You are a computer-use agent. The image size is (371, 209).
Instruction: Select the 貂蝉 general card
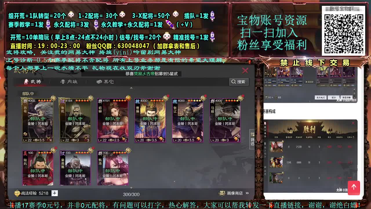click(112, 120)
